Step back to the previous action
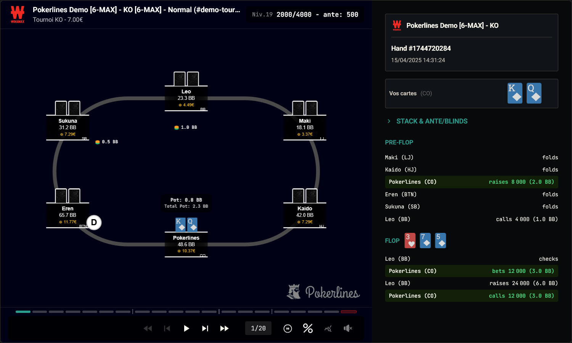Viewport: 572px width, 343px height. 167,328
